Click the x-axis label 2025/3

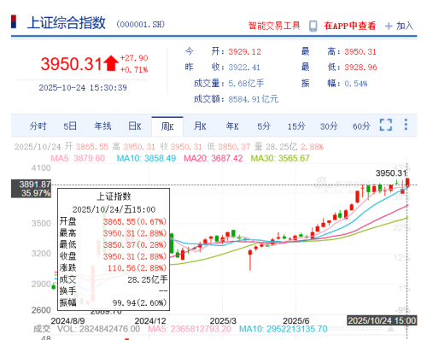[223, 321]
